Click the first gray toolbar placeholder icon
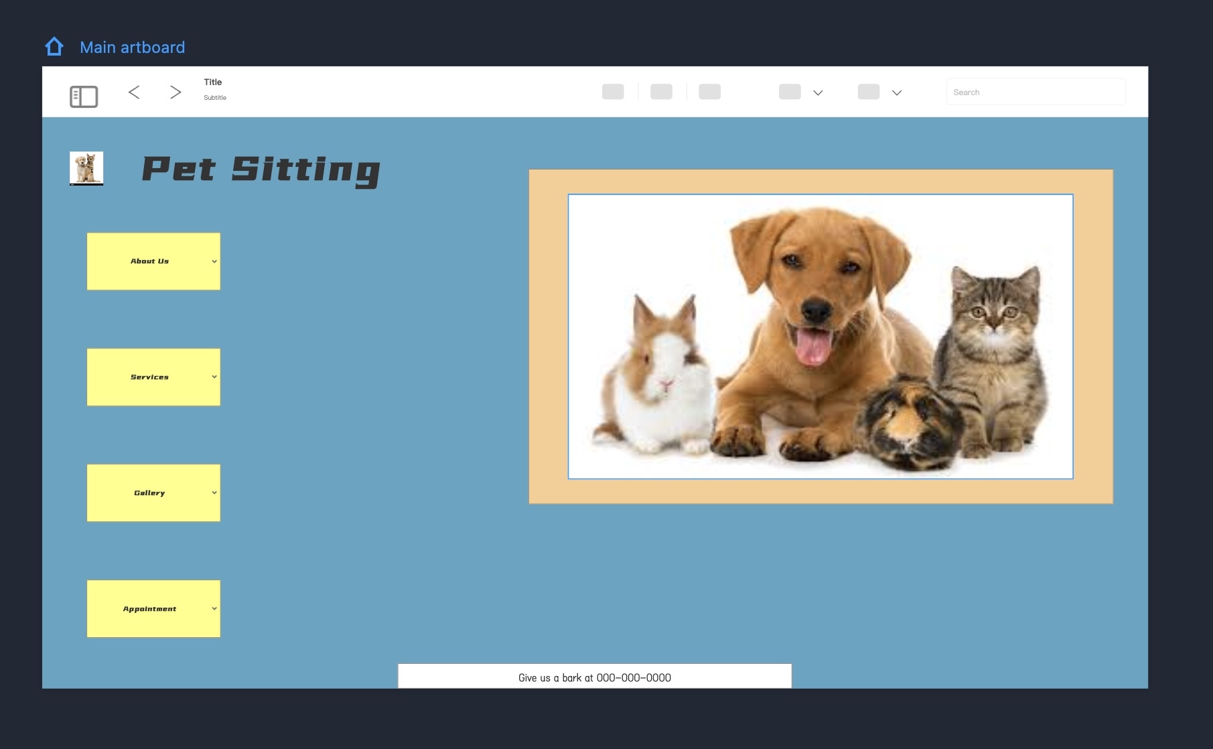This screenshot has width=1213, height=749. click(x=613, y=92)
